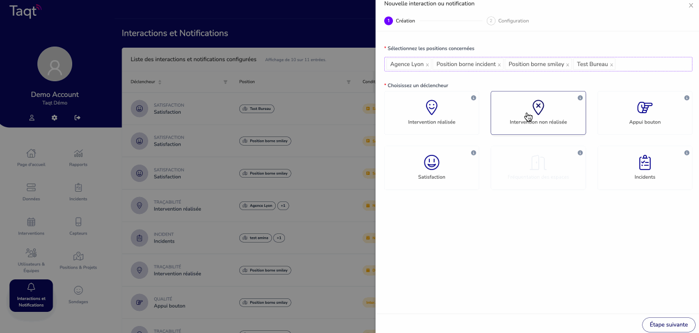The height and width of the screenshot is (333, 699).
Task: Open the Position column filter
Action: [x=348, y=82]
